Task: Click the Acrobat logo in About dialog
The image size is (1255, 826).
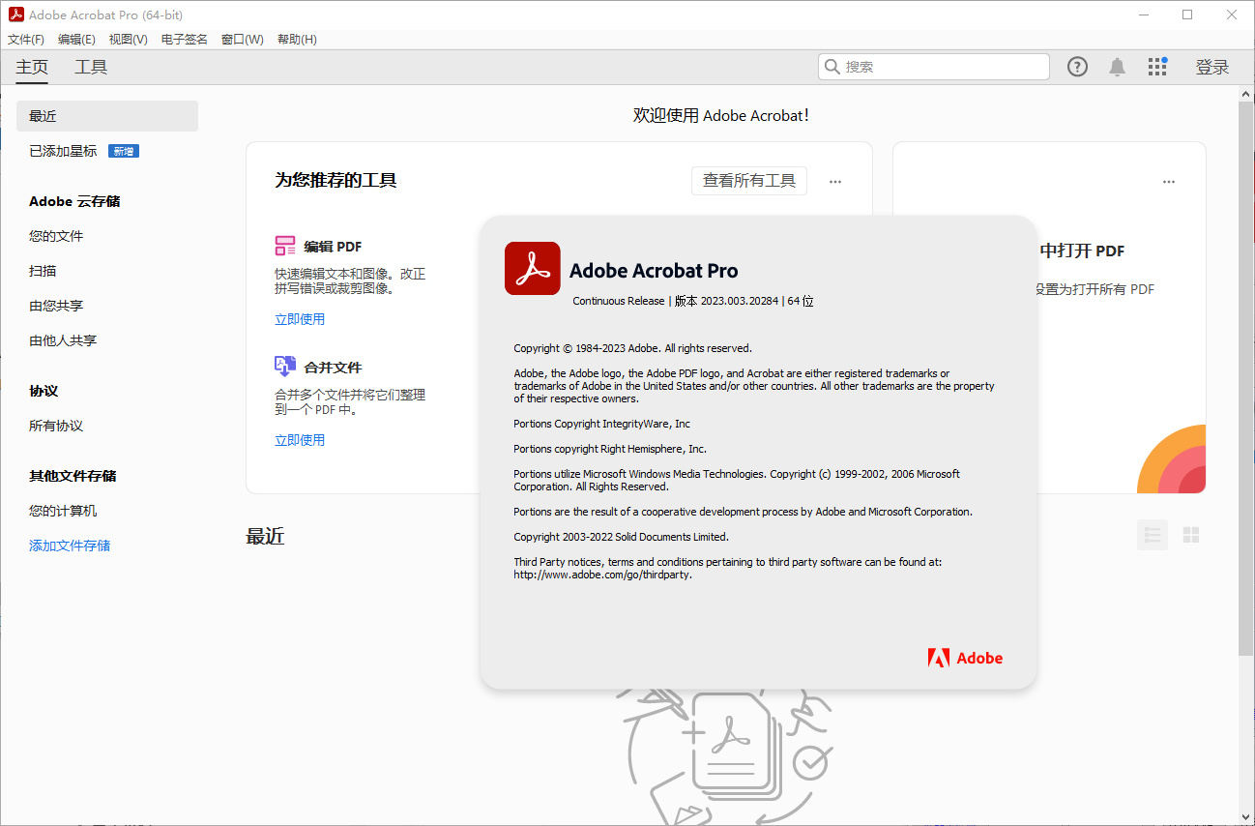Action: coord(533,268)
